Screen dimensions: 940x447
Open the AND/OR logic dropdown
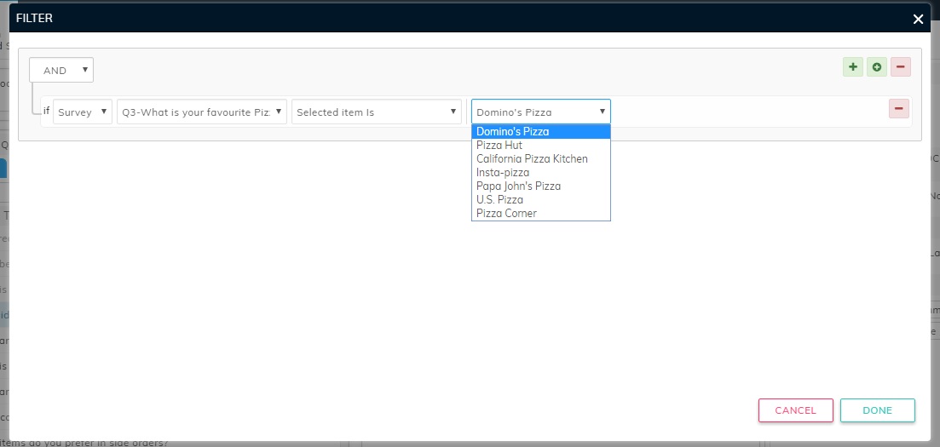(61, 70)
